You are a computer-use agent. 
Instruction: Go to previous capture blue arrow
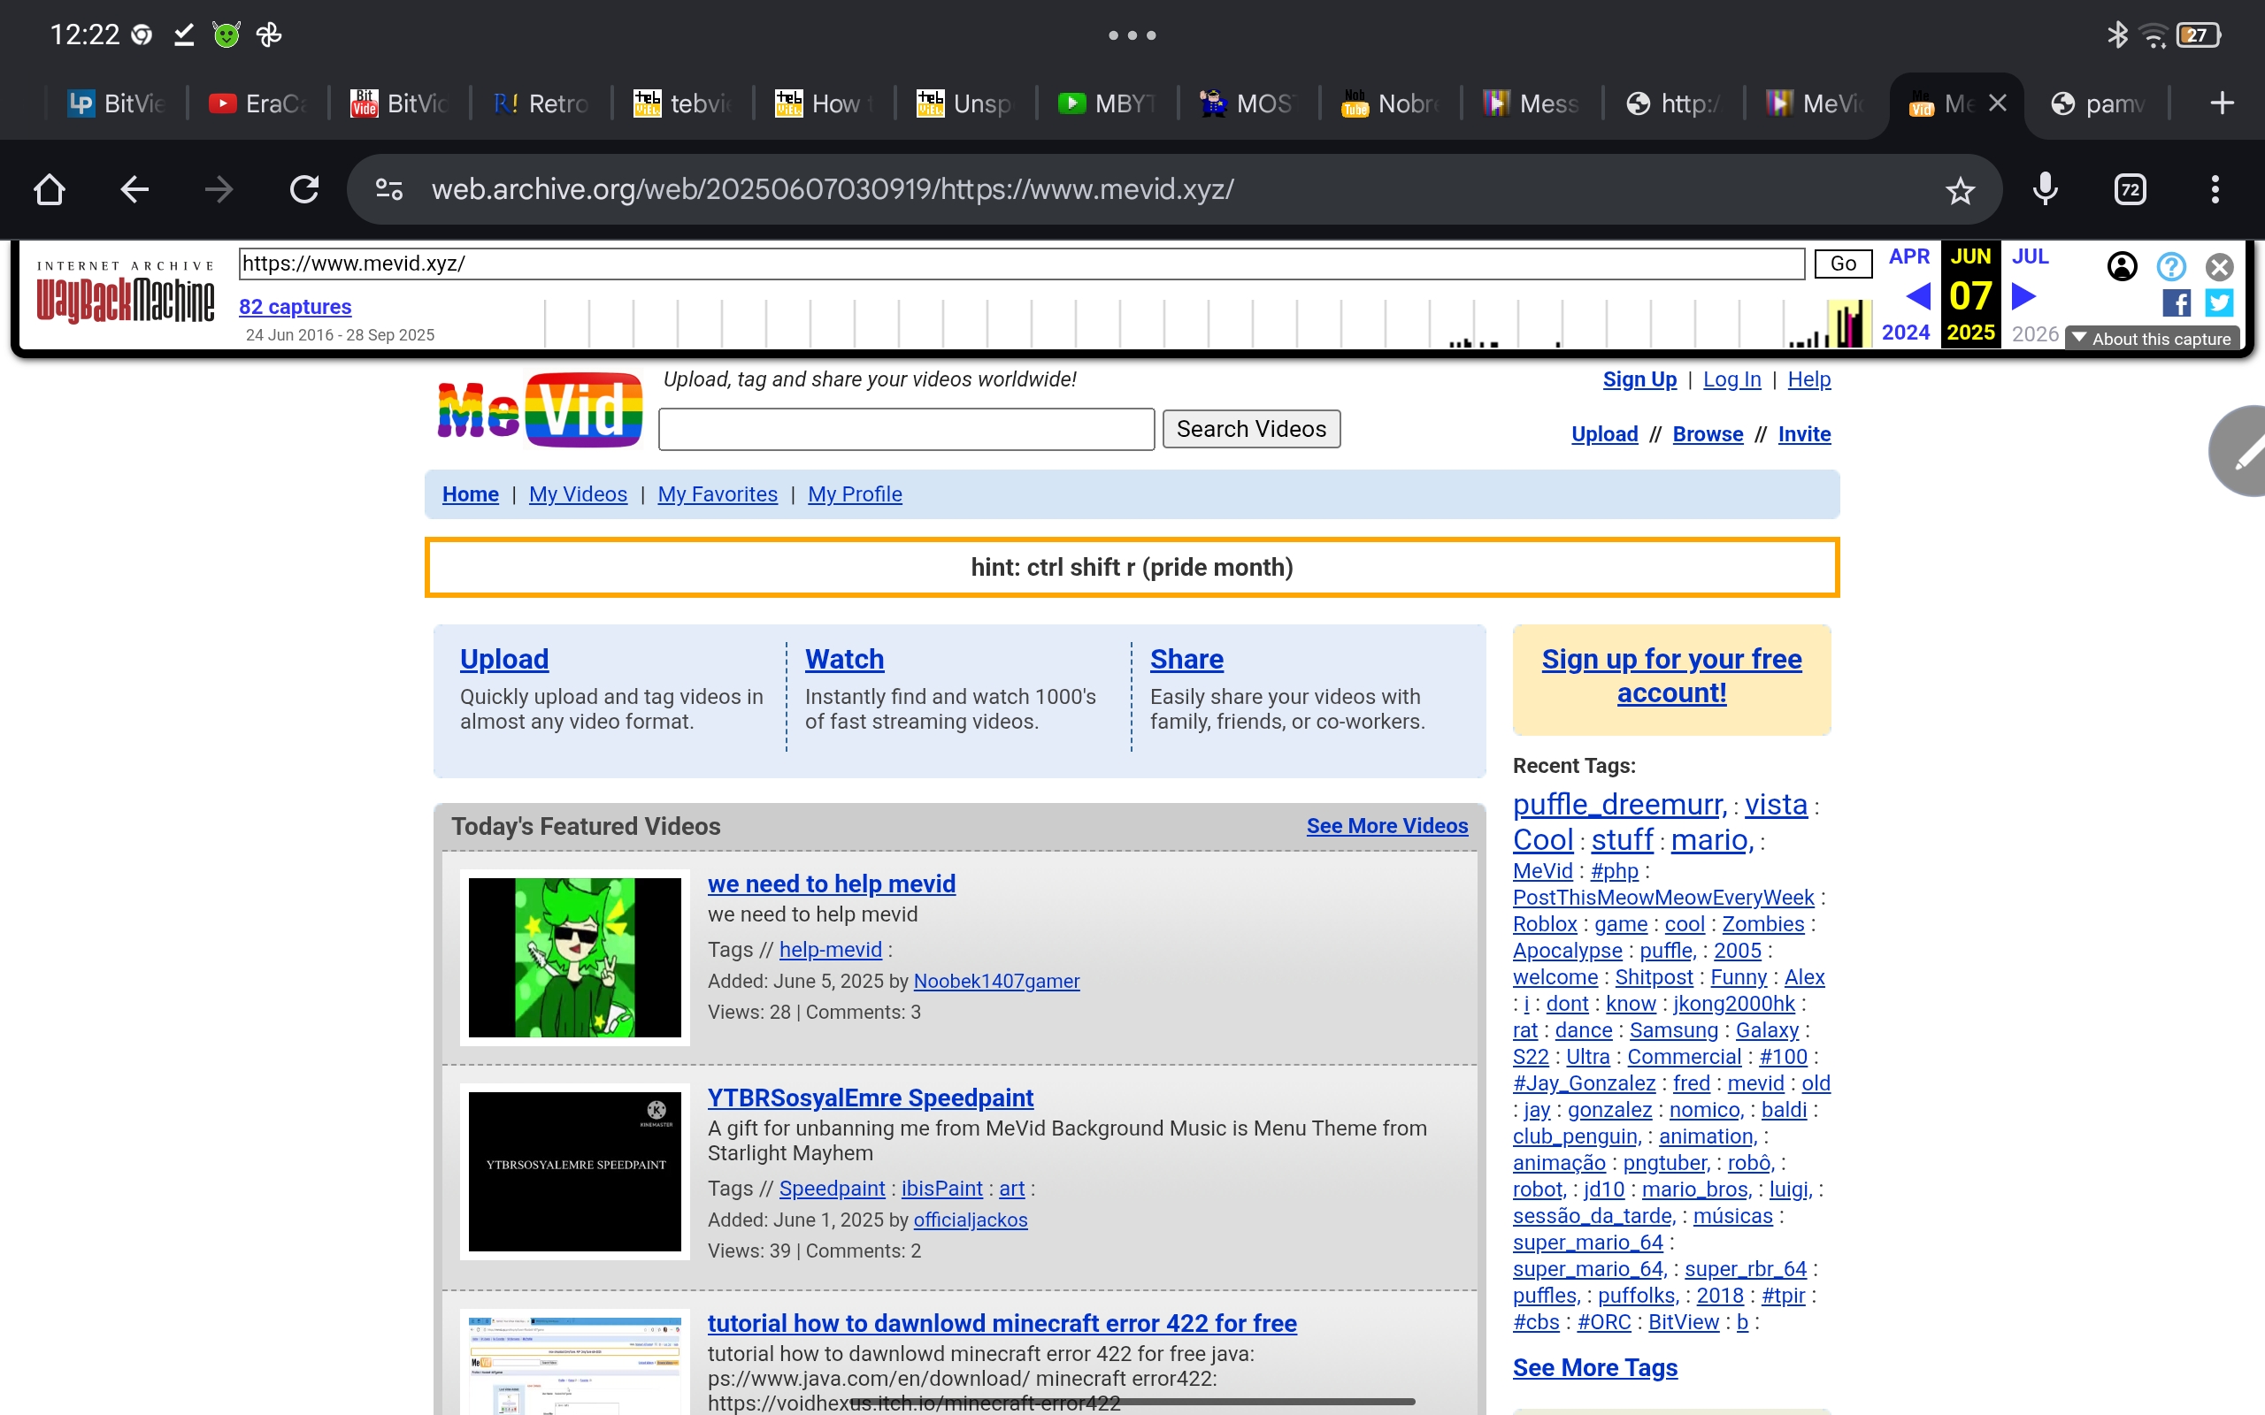click(x=1918, y=296)
